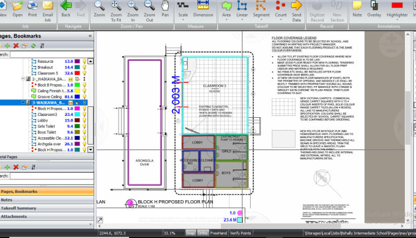Choose the Count takeoff tool
This screenshot has height=238, width=416.
click(x=281, y=9)
